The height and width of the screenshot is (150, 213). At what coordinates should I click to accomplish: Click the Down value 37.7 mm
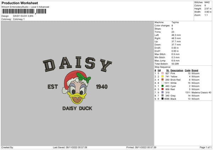tap(176, 45)
